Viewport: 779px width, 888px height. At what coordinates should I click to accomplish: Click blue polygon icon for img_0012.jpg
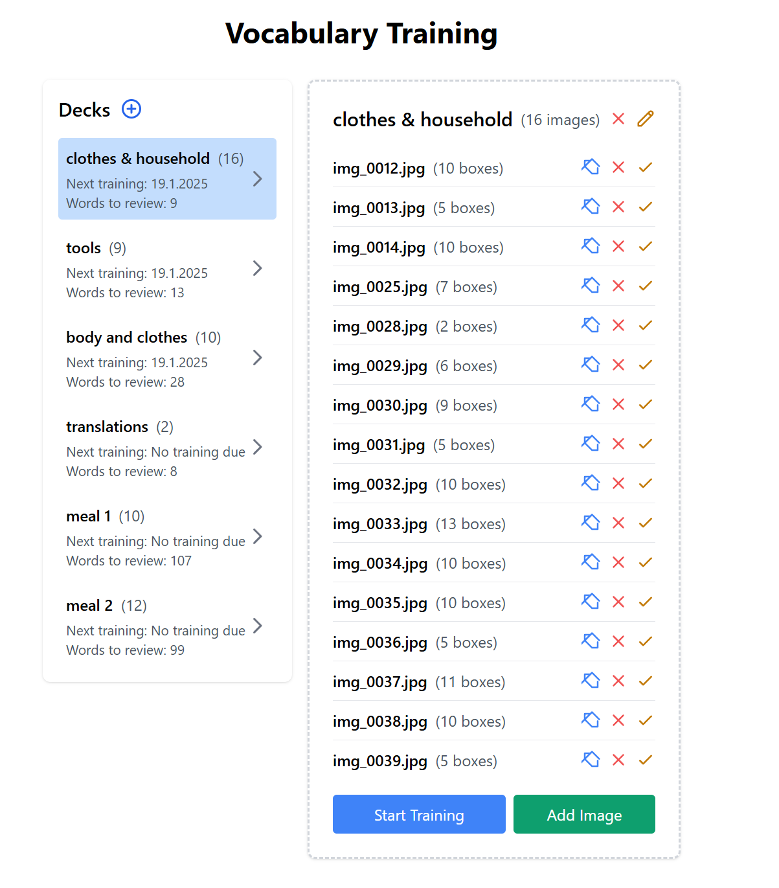[591, 167]
